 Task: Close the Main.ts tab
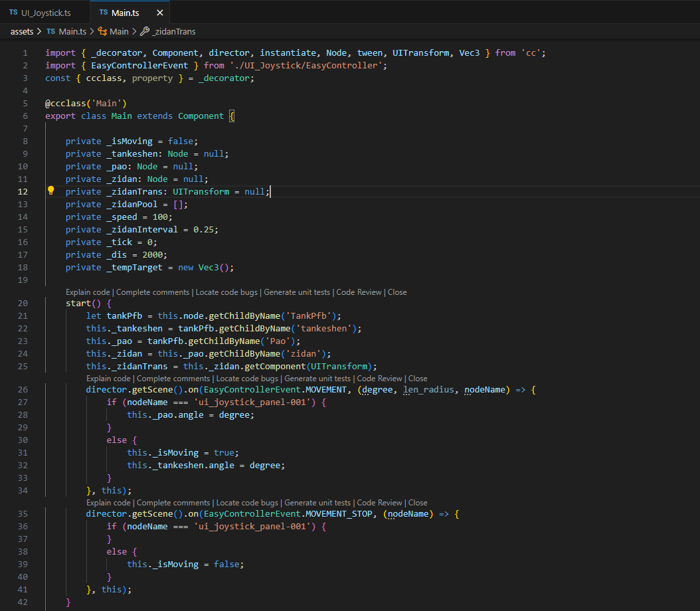(x=160, y=13)
